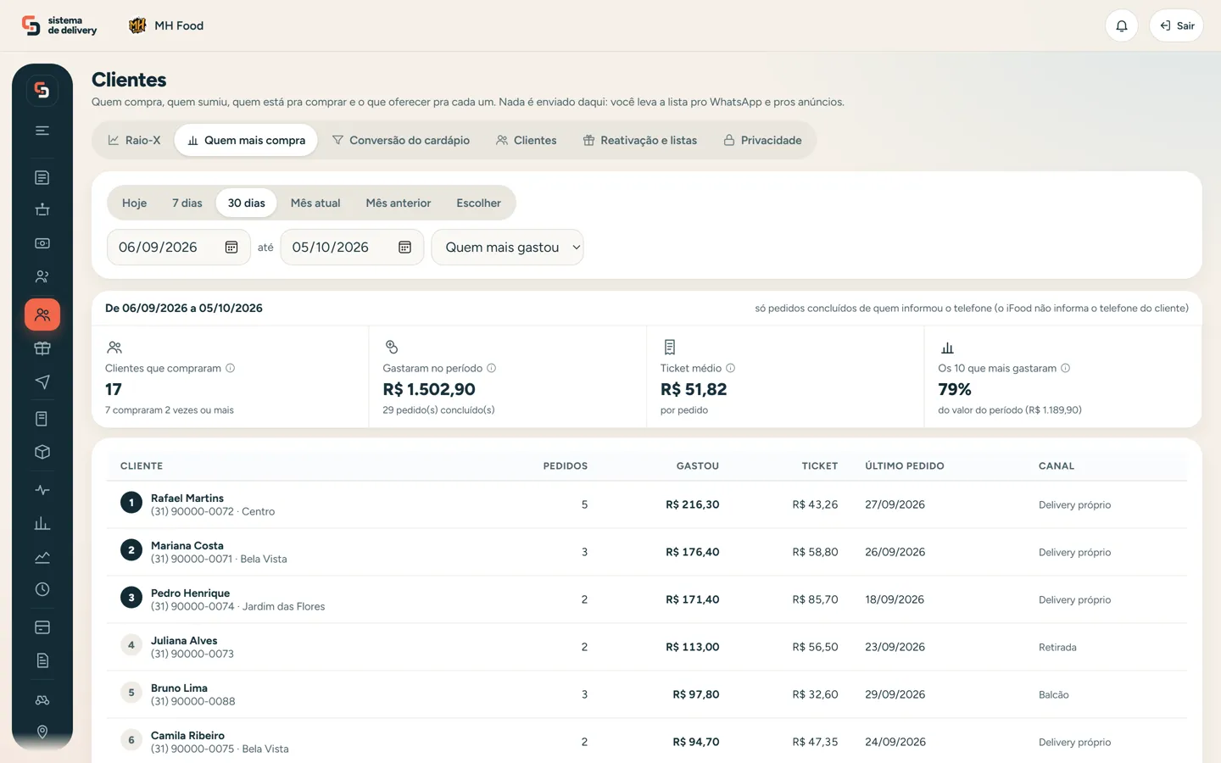Image resolution: width=1221 pixels, height=763 pixels.
Task: Click the GASTOU column header
Action: (697, 465)
